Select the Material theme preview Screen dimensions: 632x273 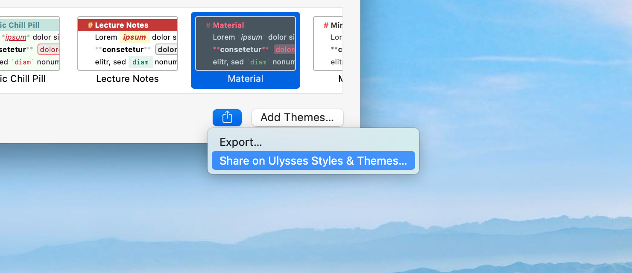coord(246,44)
